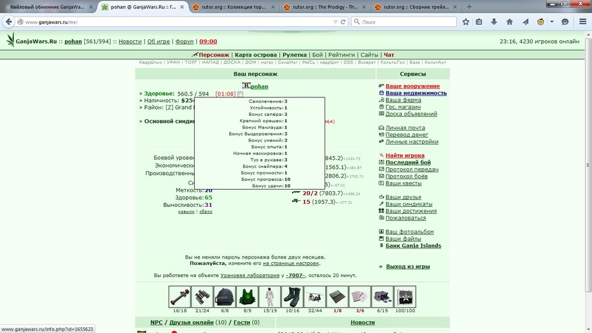
Task: Click the навыки skills link
Action: click(x=186, y=212)
